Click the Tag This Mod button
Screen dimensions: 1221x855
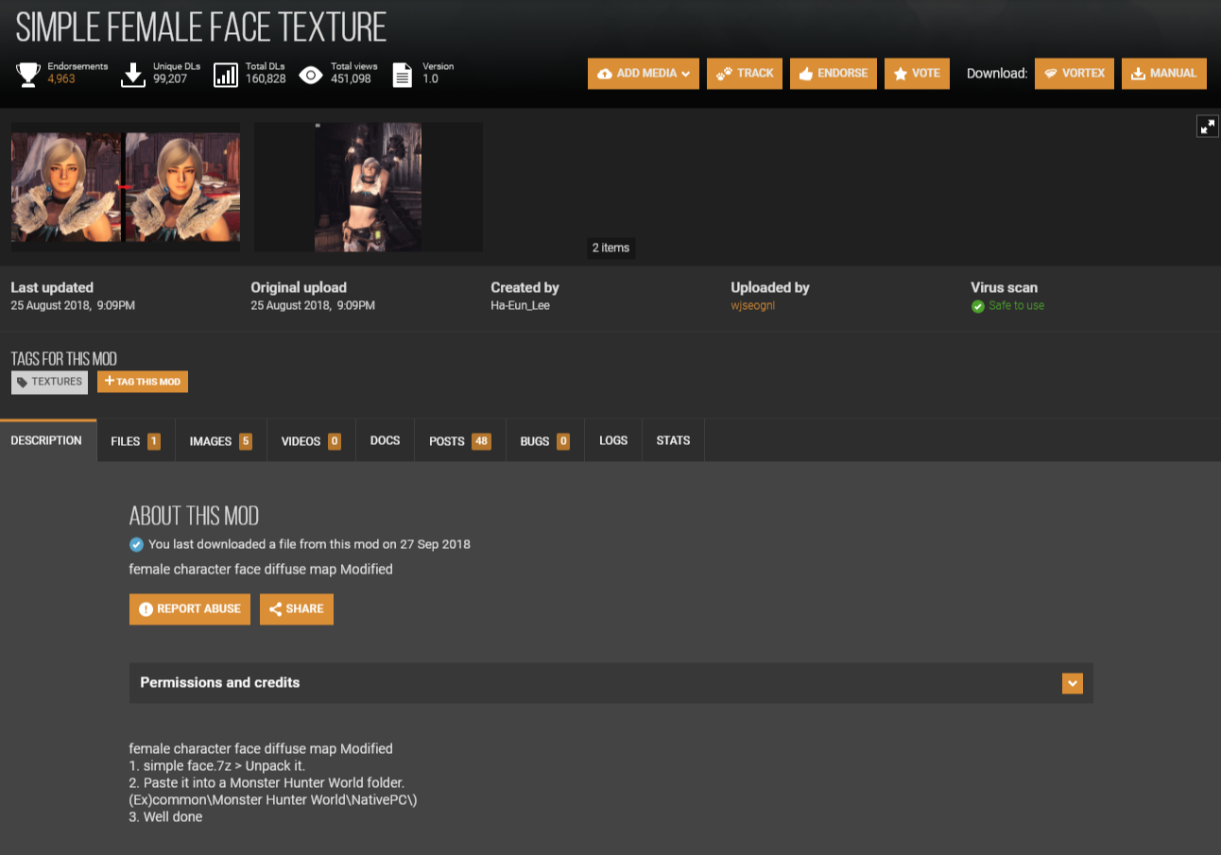point(143,382)
